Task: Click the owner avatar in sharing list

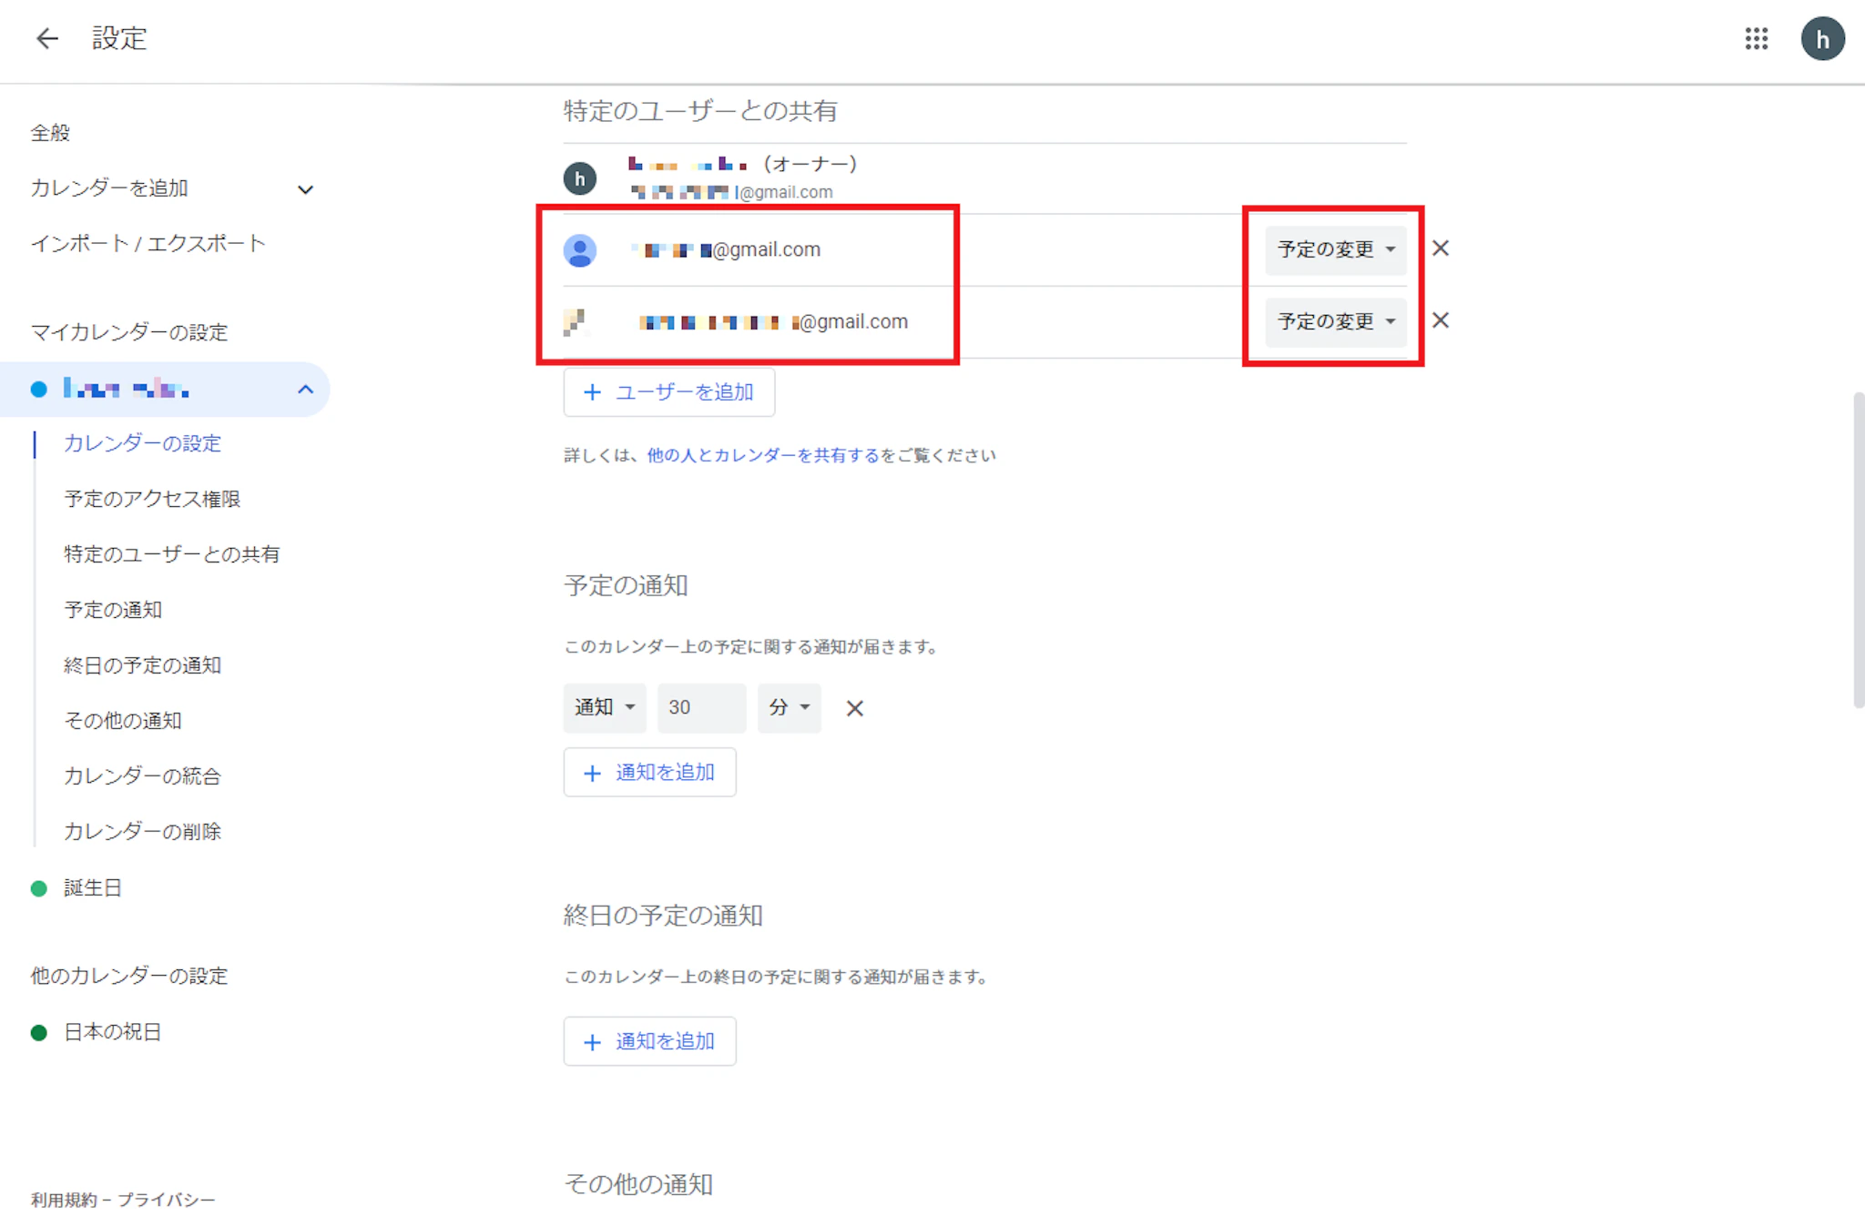Action: pos(580,178)
